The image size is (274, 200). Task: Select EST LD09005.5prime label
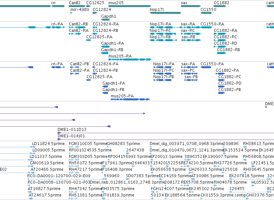point(49,150)
